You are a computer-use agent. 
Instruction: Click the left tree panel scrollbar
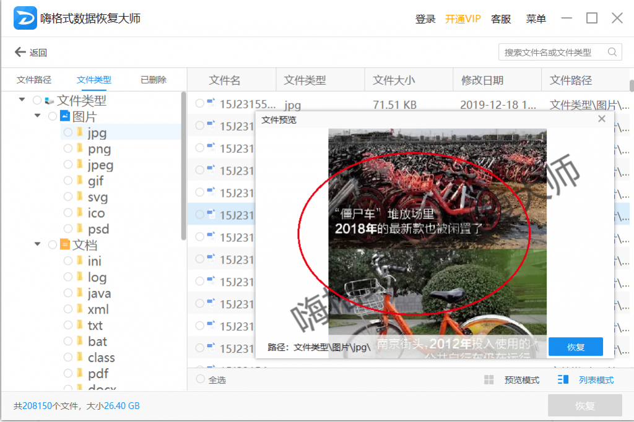pyautogui.click(x=183, y=166)
